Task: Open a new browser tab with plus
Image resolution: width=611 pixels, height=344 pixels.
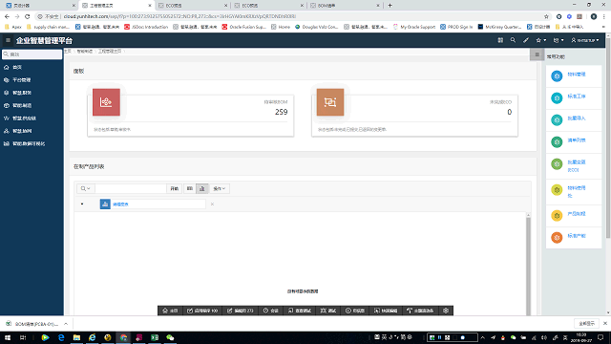Action: click(390, 6)
